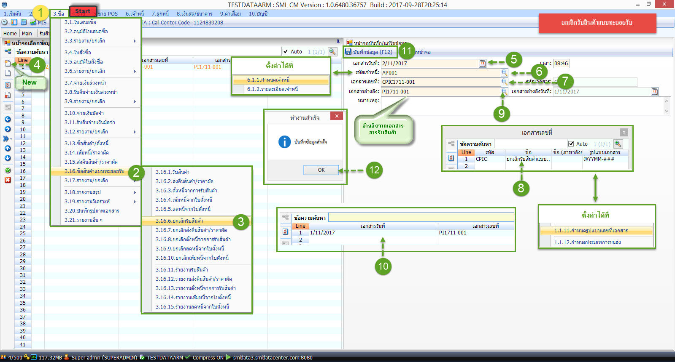The image size is (675, 362).
Task: Click lookup icon for เอกสารอ้างอิง PI1711-001
Action: (x=504, y=91)
